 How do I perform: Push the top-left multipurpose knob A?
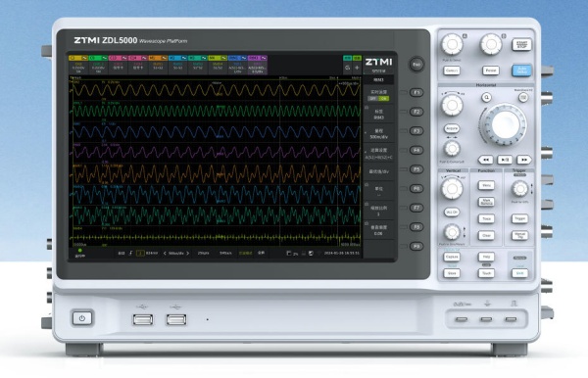452,44
